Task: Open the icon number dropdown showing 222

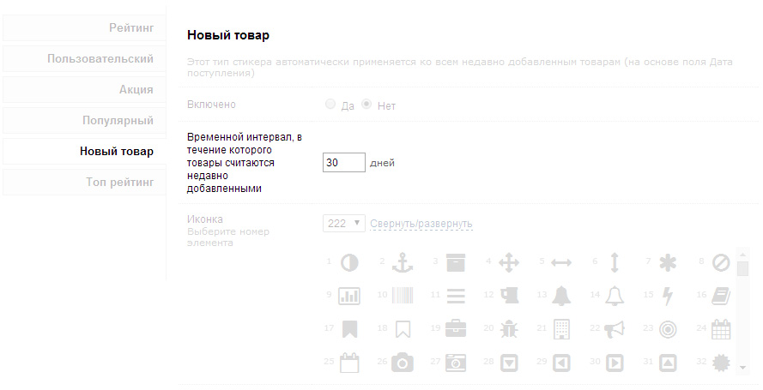Action: click(344, 224)
